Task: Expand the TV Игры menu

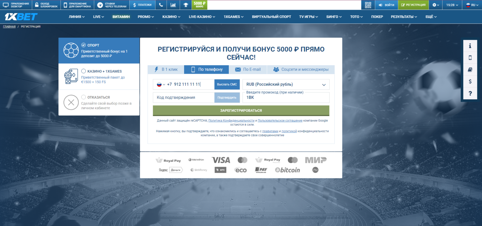Action: 308,17
